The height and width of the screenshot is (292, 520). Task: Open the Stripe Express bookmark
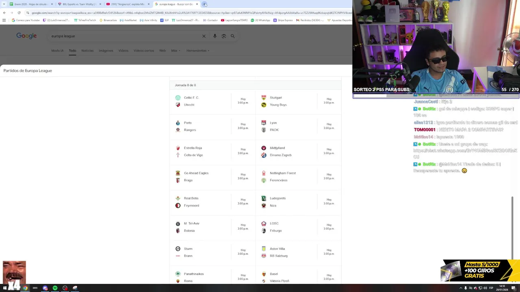click(x=283, y=20)
